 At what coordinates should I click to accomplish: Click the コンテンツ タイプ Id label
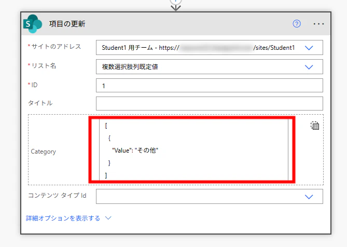(x=57, y=196)
